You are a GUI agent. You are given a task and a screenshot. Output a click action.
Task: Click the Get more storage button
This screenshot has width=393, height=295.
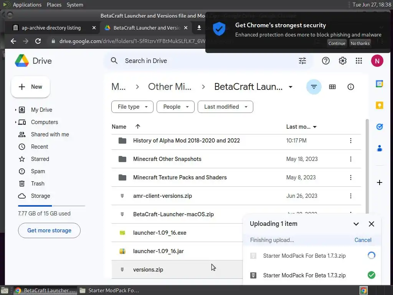coord(49,230)
